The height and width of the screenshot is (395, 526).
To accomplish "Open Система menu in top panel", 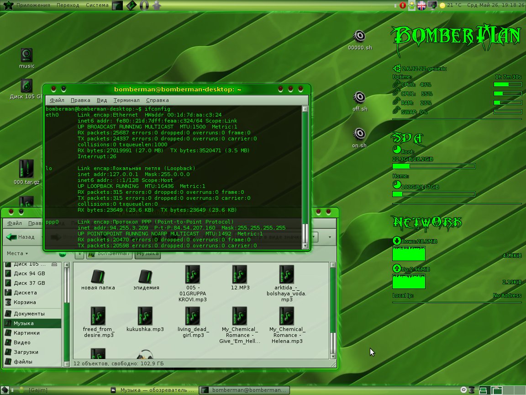I will (x=97, y=5).
